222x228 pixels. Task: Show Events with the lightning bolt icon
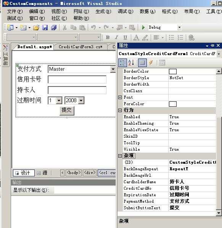click(x=151, y=63)
